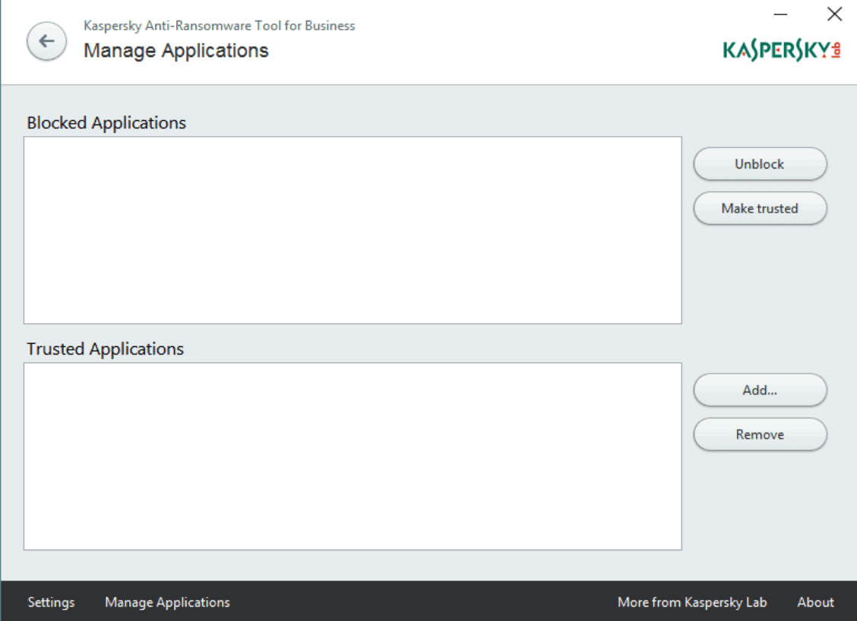Select the Blocked Applications heading
Viewport: 857px width, 621px height.
tap(106, 122)
